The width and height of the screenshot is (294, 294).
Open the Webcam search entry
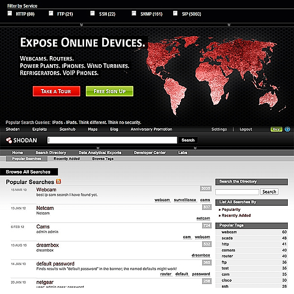click(46, 190)
